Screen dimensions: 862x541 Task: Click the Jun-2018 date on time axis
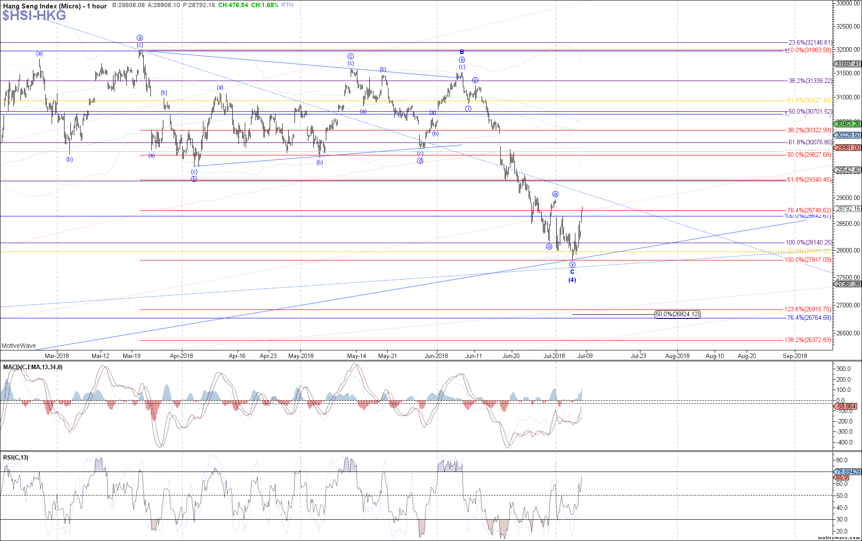[437, 356]
